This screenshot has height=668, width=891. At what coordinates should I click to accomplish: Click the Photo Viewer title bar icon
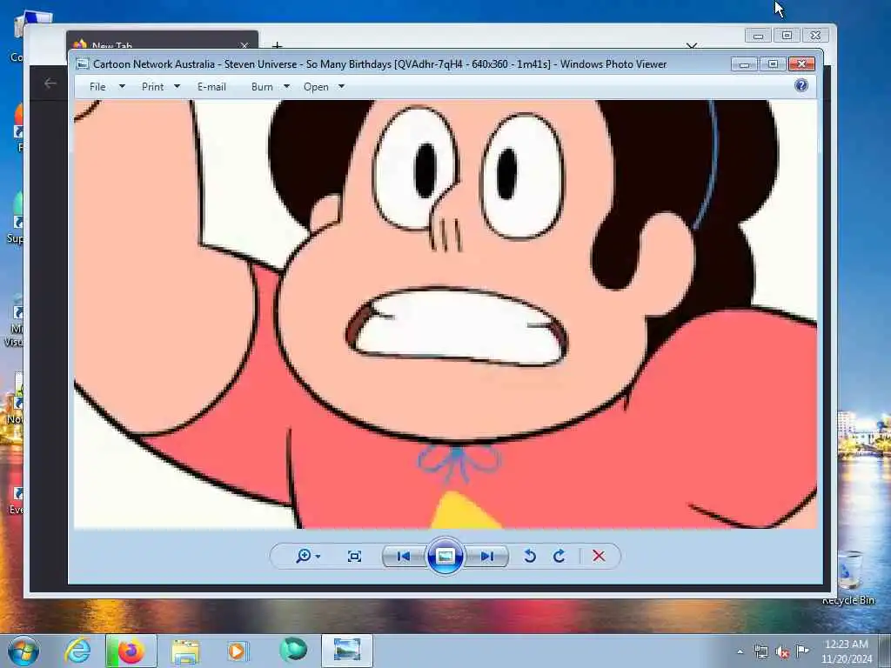click(x=83, y=64)
